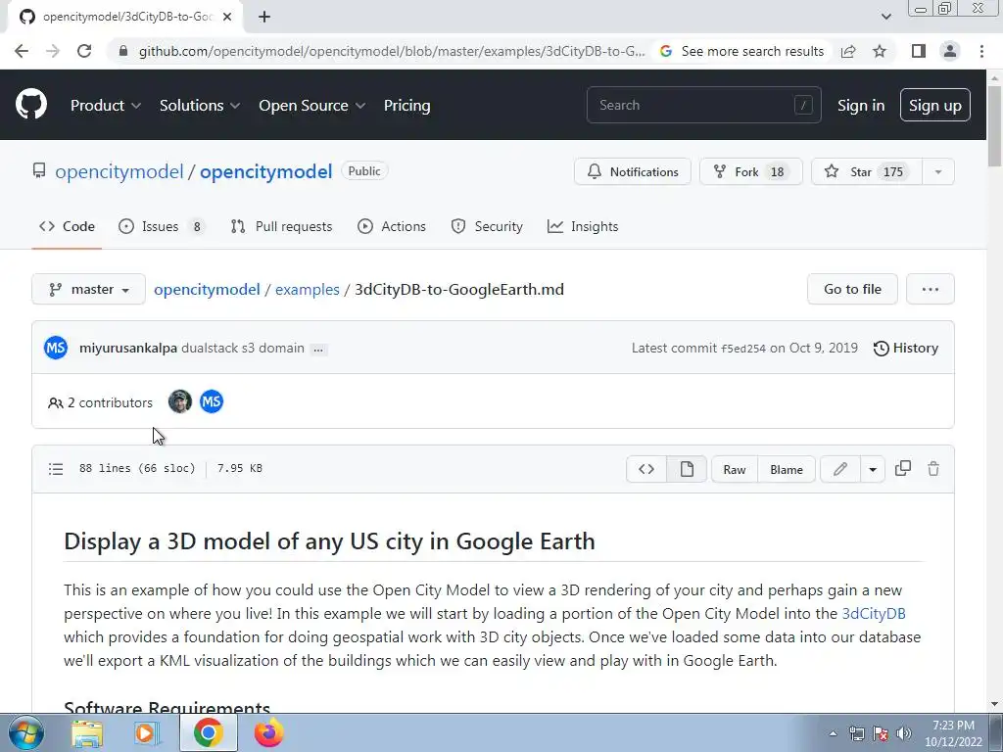The height and width of the screenshot is (752, 1003).
Task: Open the Windows Start menu
Action: pos(25,732)
